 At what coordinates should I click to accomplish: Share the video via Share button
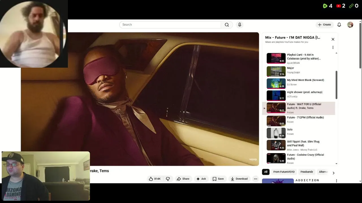(183, 179)
